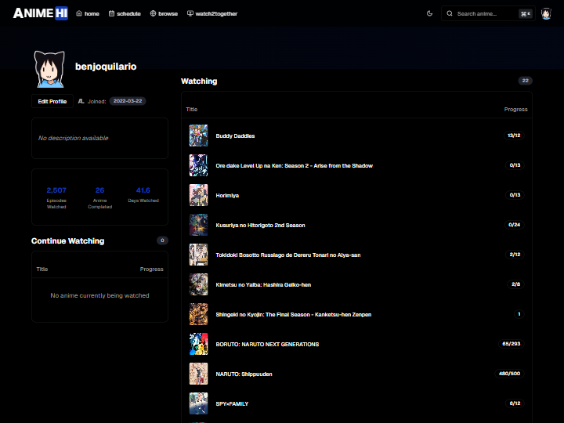
Task: Click the progress badge 1 for Shingeki
Action: coord(519,314)
